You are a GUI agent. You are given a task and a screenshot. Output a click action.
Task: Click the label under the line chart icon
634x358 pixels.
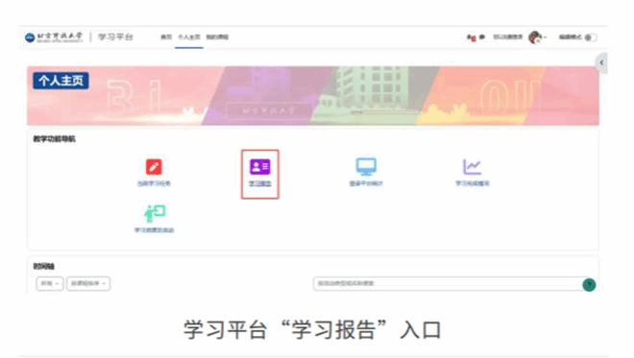point(473,183)
